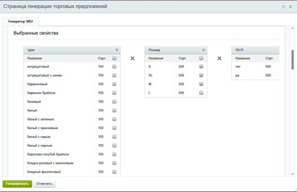Check белый с зеленым checkbox

(x=114, y=119)
